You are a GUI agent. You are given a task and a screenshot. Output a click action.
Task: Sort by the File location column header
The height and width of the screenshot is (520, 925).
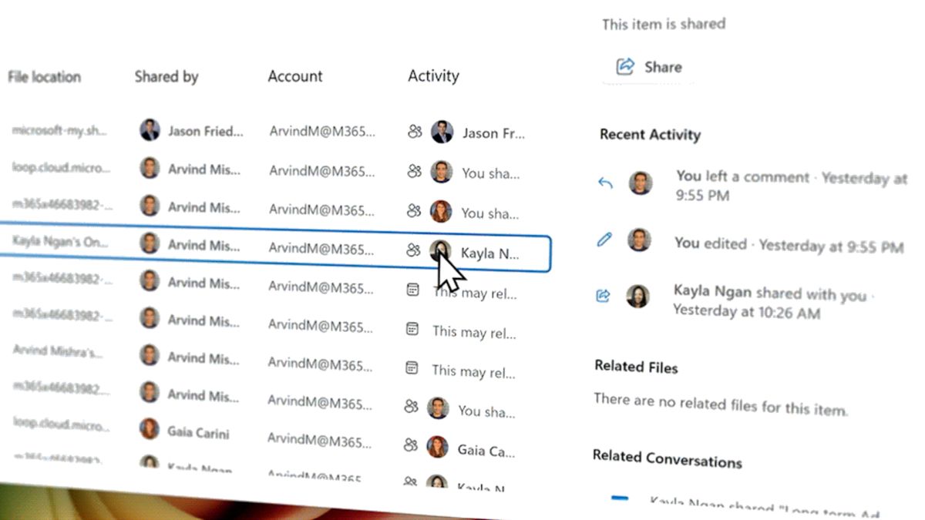44,77
